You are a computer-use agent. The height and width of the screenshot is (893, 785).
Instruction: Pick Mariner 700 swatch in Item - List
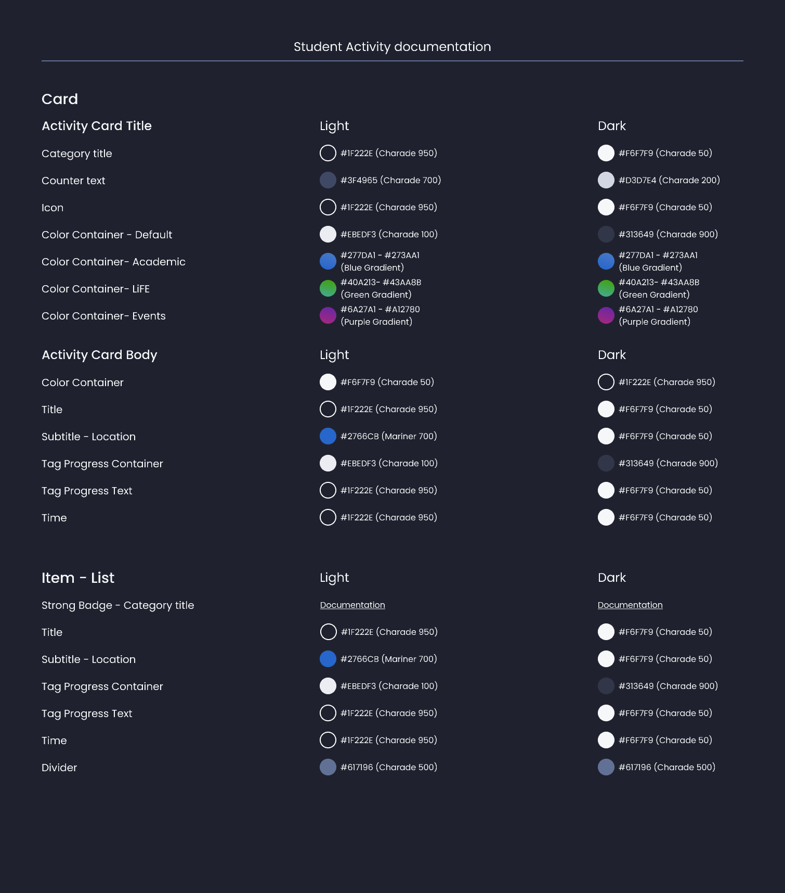(328, 659)
